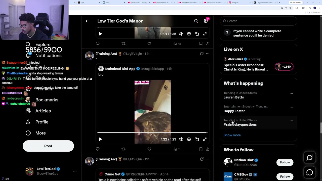The width and height of the screenshot is (322, 181).
Task: Click the X search field
Action: click(x=258, y=21)
